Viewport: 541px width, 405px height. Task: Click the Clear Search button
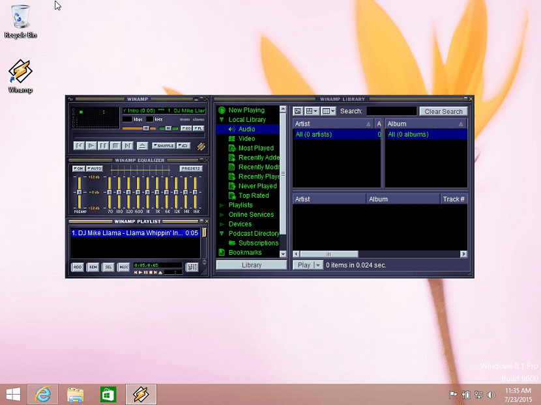[443, 111]
